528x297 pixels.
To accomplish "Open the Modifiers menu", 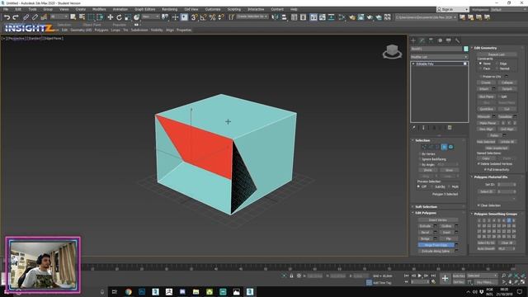I will tap(99, 9).
